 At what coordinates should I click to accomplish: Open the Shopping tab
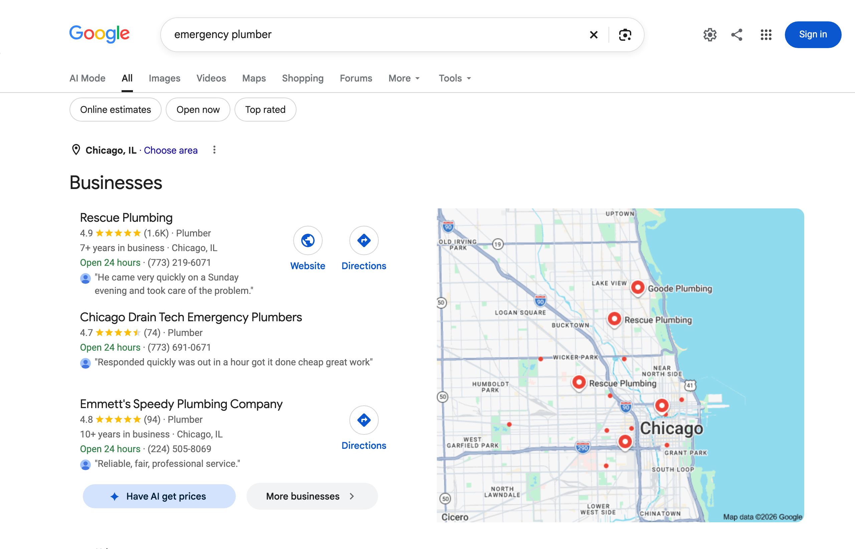(x=303, y=78)
